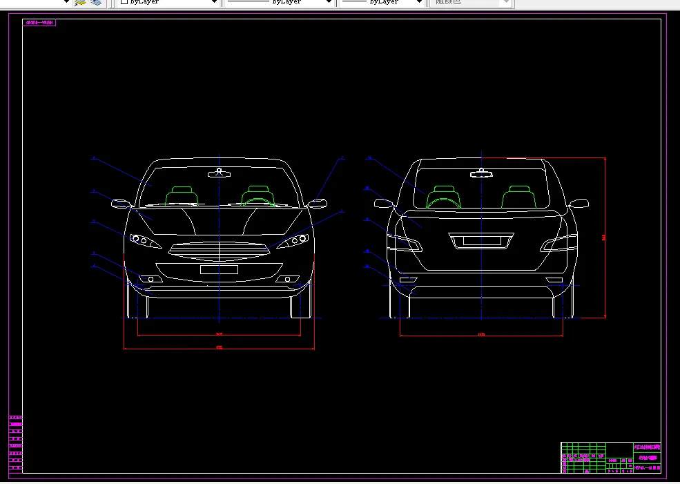Select the magenta label in sheet's top-left corner
The image size is (680, 484).
click(39, 23)
